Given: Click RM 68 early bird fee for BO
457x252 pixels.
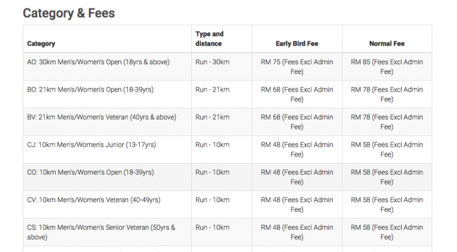Looking at the screenshot, I should 297,94.
